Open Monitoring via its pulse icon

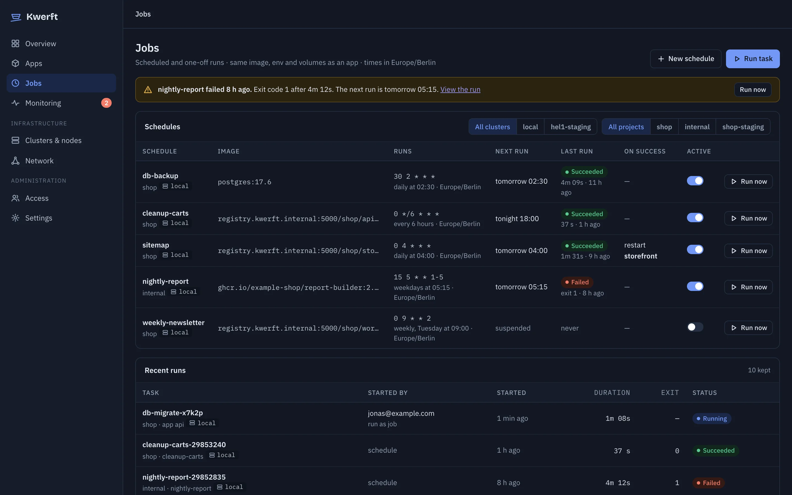tap(15, 103)
